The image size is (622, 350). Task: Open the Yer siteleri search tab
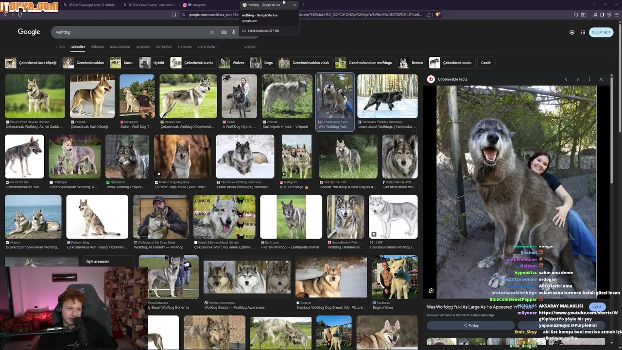(x=164, y=47)
